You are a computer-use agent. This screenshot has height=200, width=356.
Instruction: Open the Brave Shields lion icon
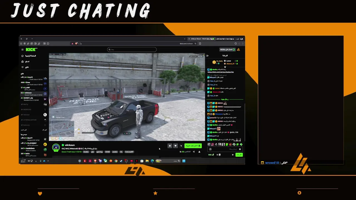76,44
